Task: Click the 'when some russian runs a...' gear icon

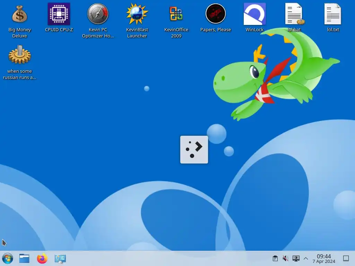Action: (19, 55)
